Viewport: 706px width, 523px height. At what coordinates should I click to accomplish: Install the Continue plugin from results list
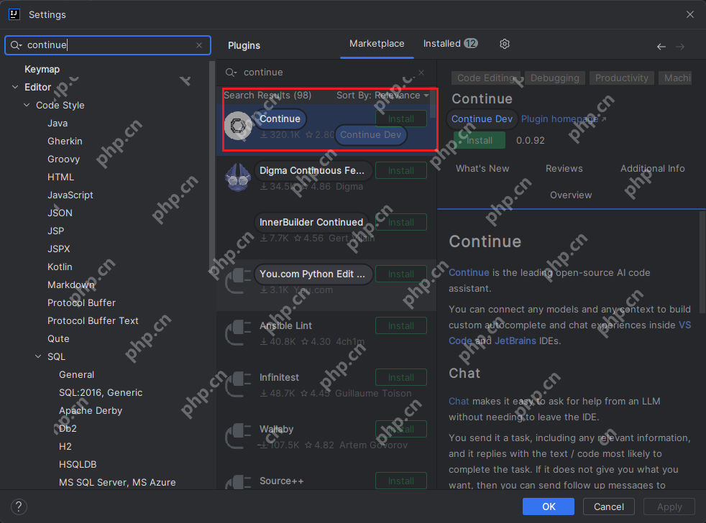[400, 119]
